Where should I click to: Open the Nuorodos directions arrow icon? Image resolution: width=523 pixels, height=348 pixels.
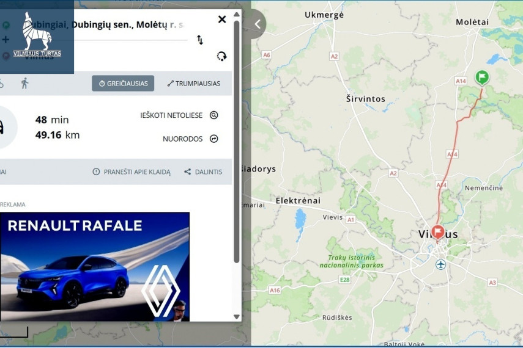214,139
